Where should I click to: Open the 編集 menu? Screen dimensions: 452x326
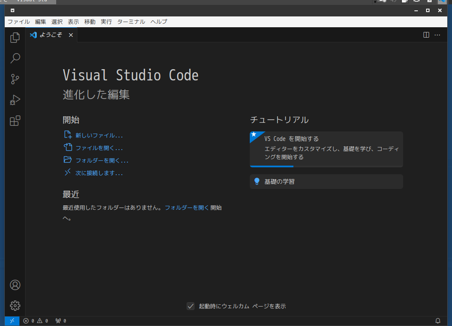[x=41, y=22]
